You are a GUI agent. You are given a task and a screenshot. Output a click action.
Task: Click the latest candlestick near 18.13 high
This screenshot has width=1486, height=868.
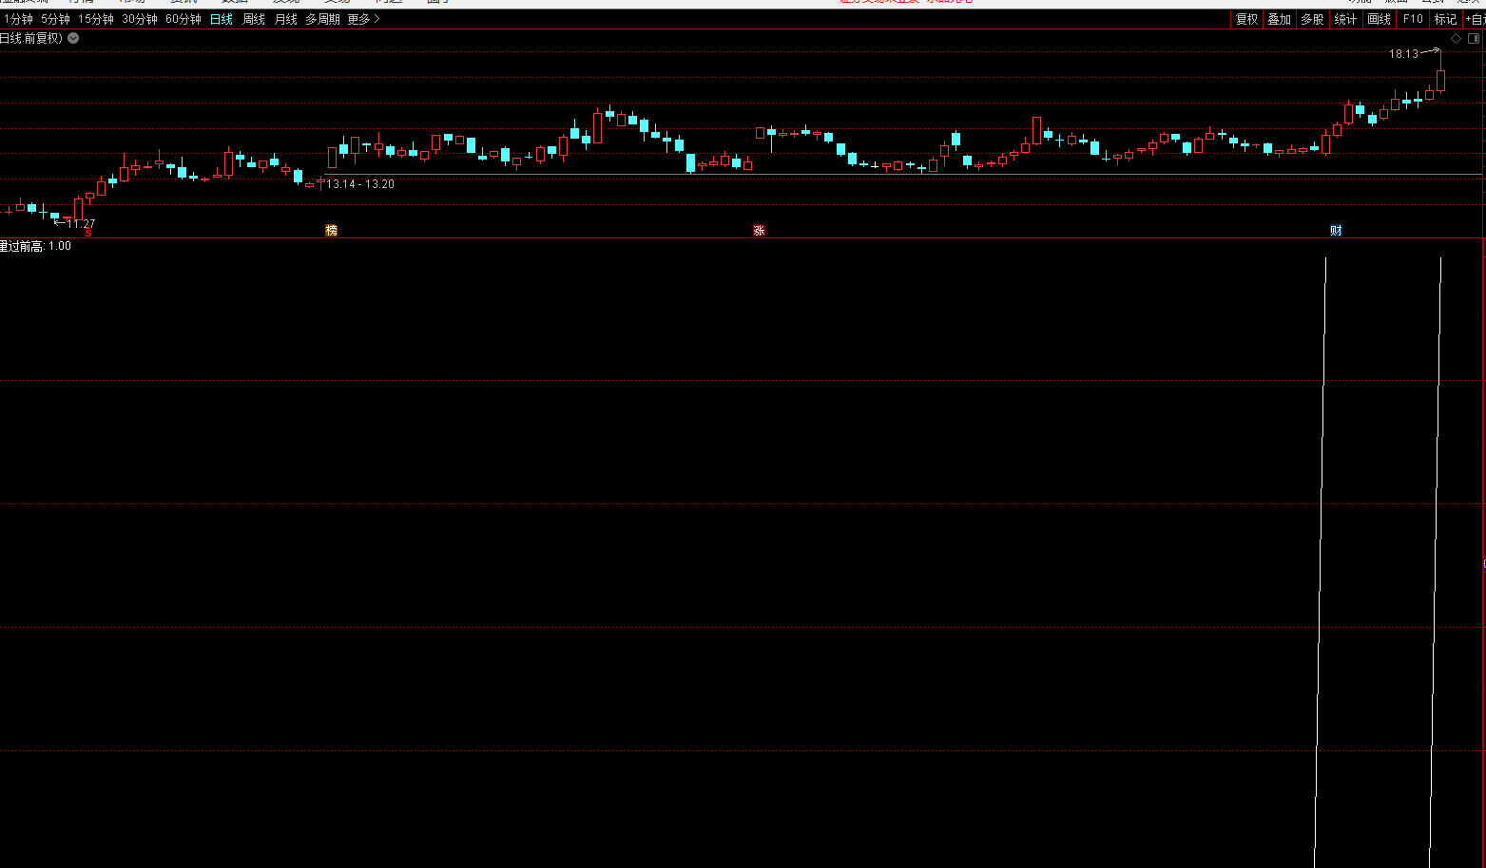(1440, 81)
